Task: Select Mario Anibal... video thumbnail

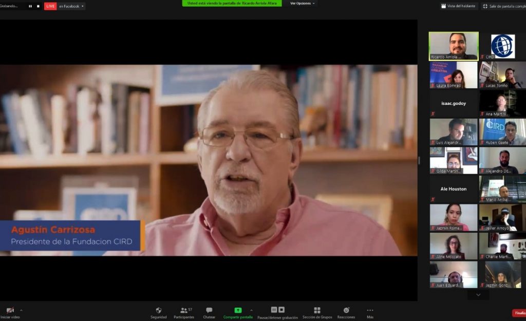Action: (x=502, y=189)
